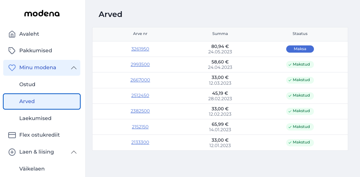
Task: Click invoice number 2152150
Action: (x=140, y=127)
